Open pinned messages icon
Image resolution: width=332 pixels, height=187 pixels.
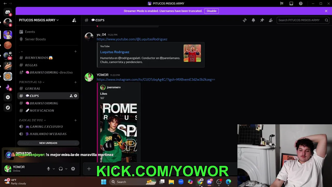pyautogui.click(x=262, y=20)
